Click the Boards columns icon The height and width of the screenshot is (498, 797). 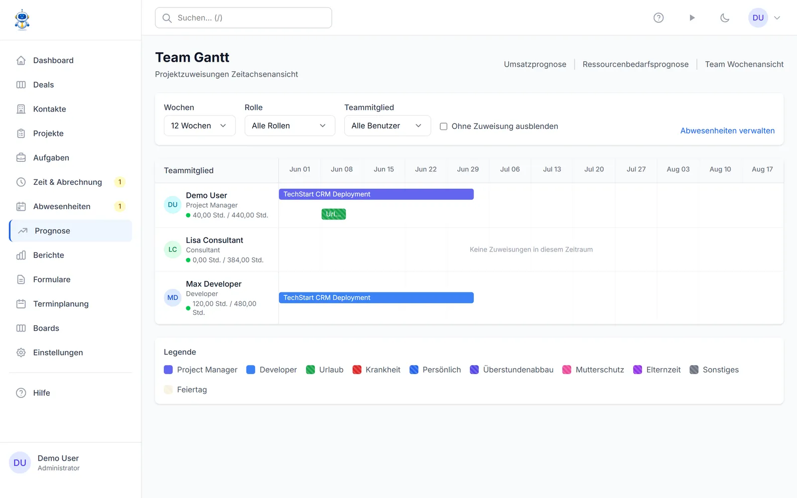pos(21,328)
